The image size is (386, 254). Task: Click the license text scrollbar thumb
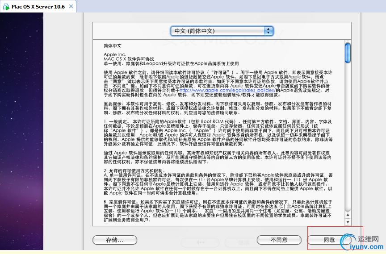point(348,53)
